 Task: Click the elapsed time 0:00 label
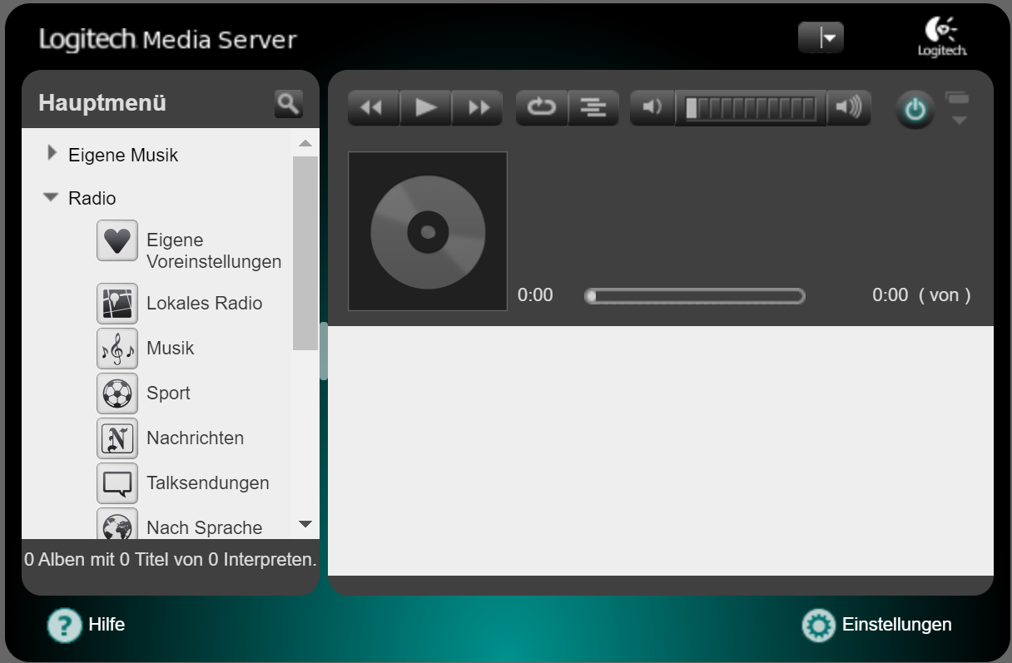click(535, 295)
